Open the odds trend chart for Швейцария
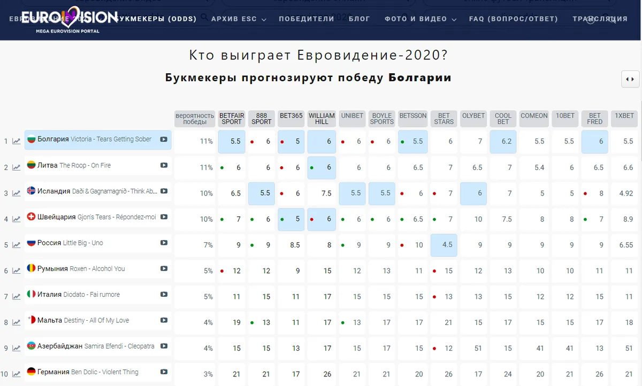The width and height of the screenshot is (642, 386). click(17, 219)
